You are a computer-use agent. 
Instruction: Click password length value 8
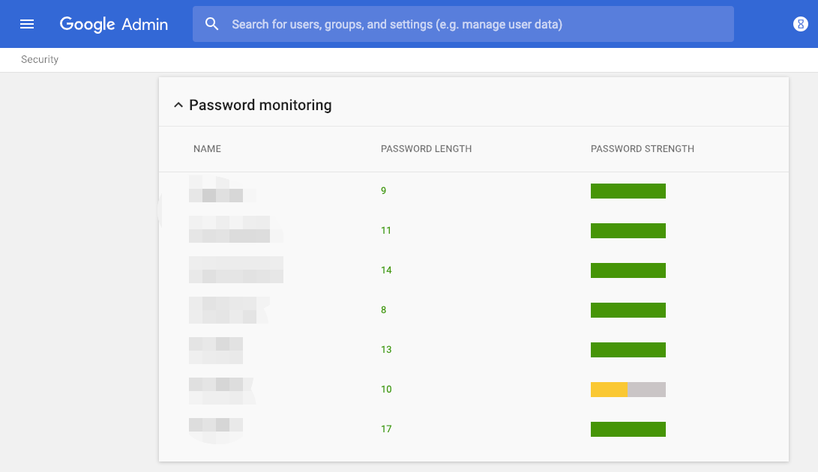pyautogui.click(x=383, y=310)
